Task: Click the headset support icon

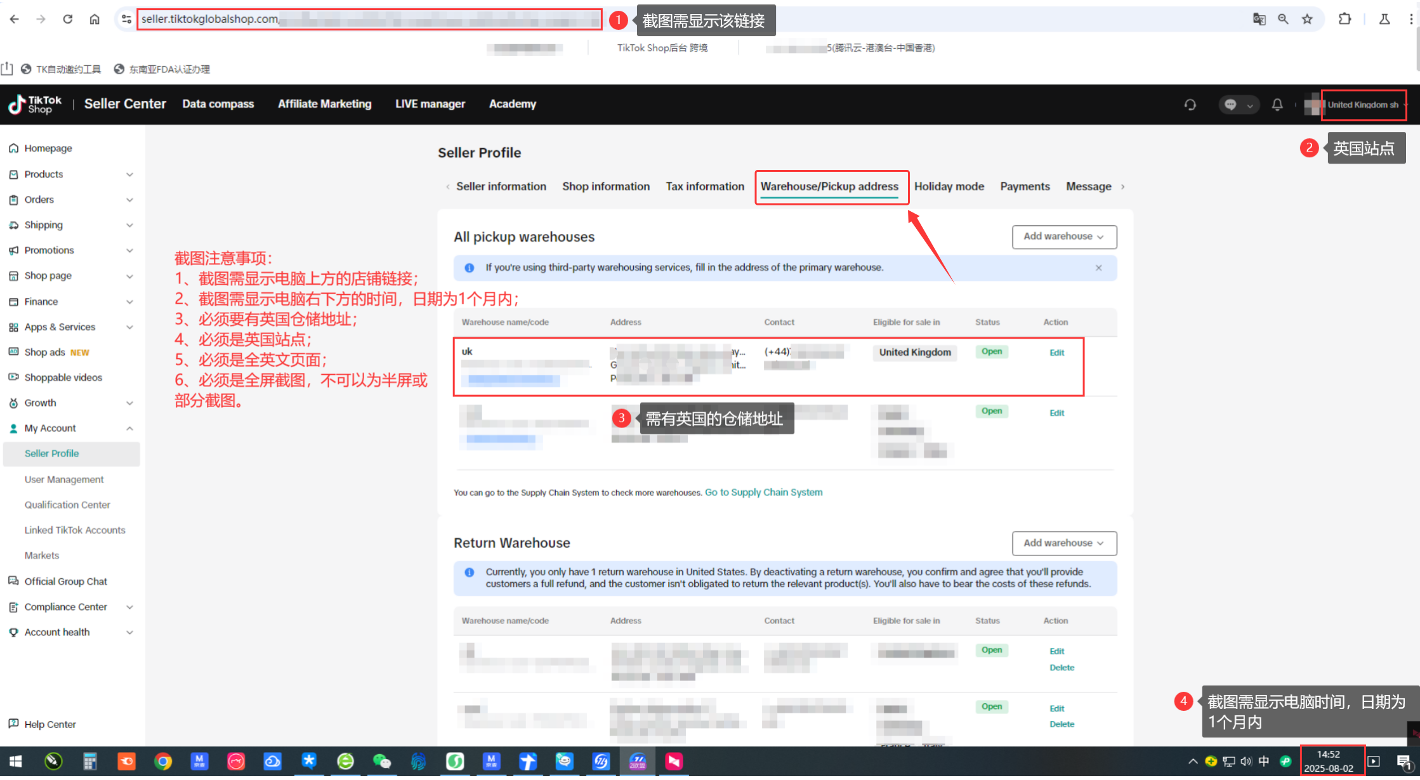Action: (1190, 105)
